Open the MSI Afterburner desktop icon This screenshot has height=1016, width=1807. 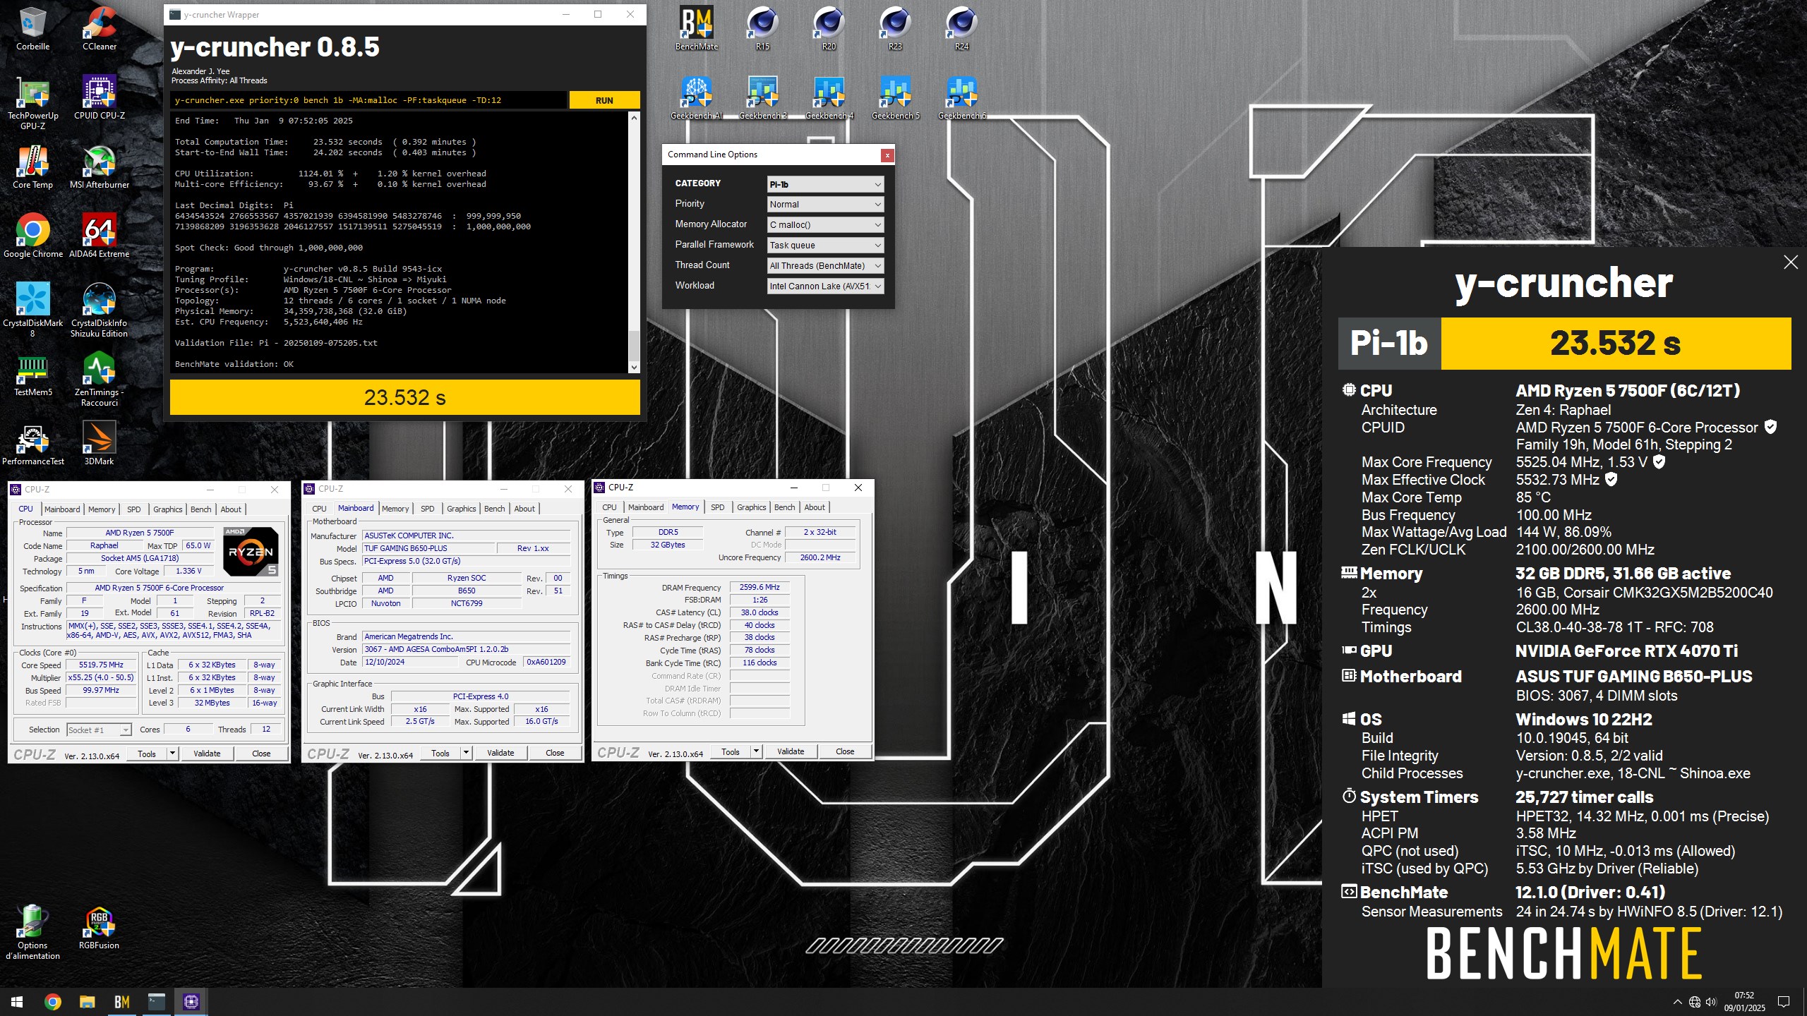point(100,167)
